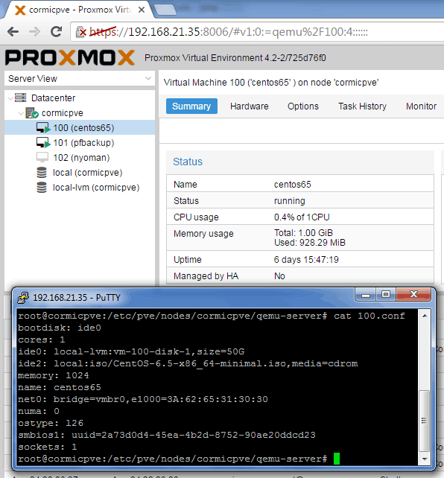The height and width of the screenshot is (478, 444).
Task: Select local (cormicpve) storage
Action: 87,173
